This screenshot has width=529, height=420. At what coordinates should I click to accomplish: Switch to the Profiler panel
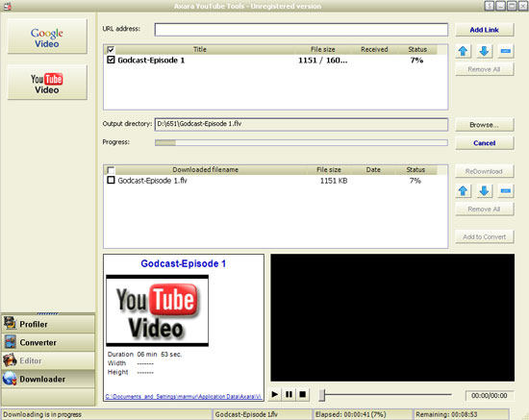[x=48, y=324]
